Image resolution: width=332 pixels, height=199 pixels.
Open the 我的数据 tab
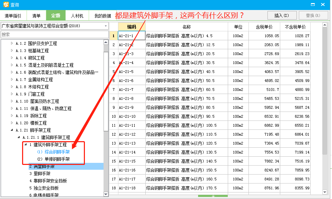103,15
